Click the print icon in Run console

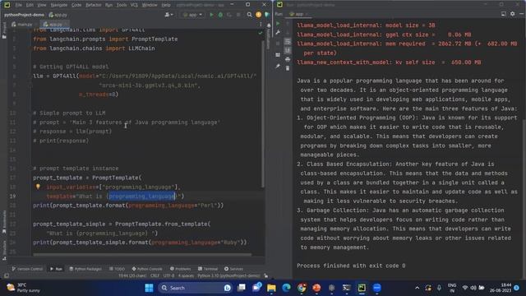(288, 59)
